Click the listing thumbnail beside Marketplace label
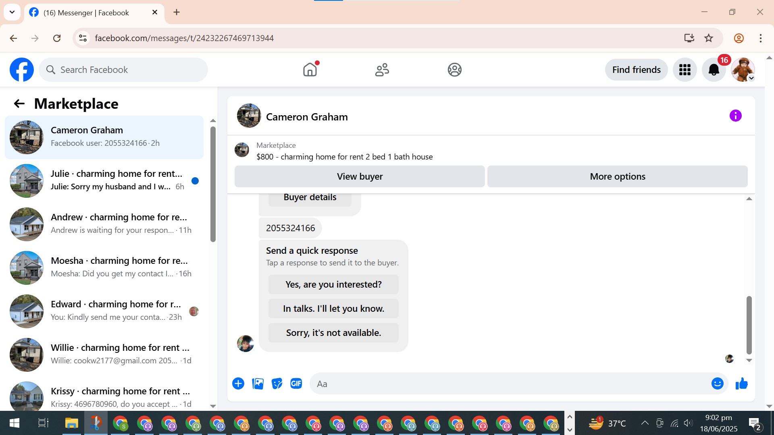774x435 pixels. click(x=242, y=150)
